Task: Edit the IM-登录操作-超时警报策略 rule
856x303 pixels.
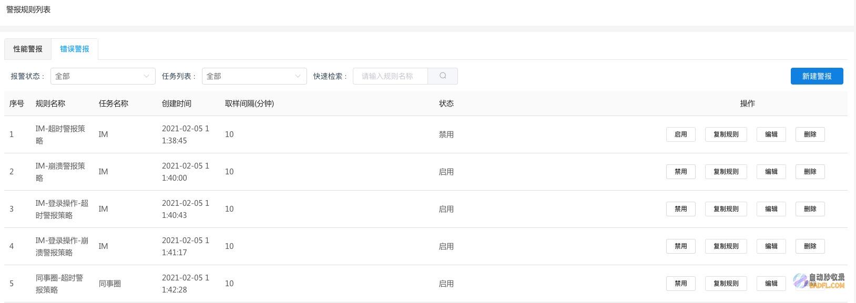Action: point(771,209)
